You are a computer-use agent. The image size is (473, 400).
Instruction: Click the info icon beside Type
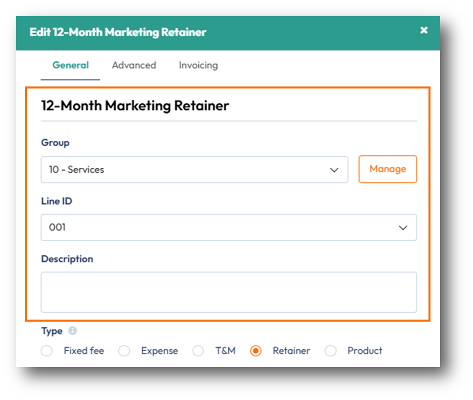(72, 331)
